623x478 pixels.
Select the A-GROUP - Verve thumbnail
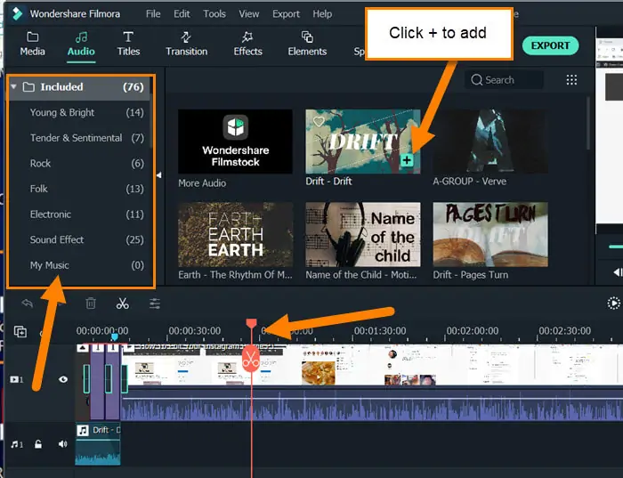pyautogui.click(x=490, y=142)
